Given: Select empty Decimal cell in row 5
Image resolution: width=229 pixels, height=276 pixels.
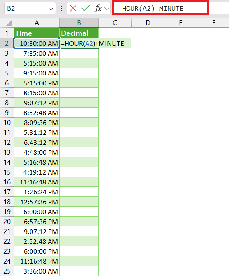Looking at the screenshot, I should click(79, 73).
